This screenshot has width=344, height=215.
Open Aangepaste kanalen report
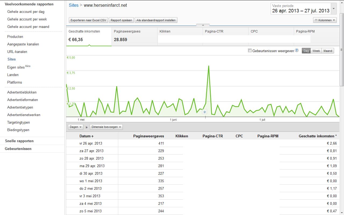coord(23,44)
